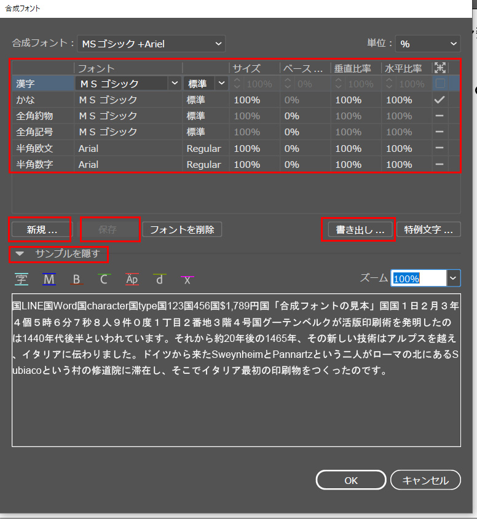Viewport: 477px width, 519px height.
Task: Toggle the cap height (C) display icon
Action: click(x=104, y=279)
